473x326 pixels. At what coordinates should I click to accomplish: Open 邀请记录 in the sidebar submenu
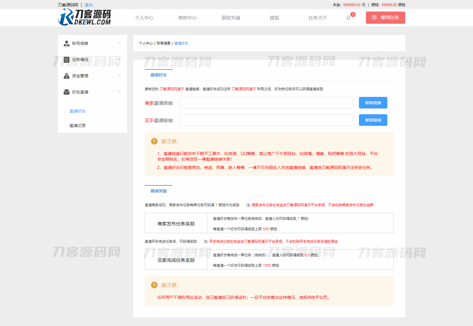coord(78,126)
